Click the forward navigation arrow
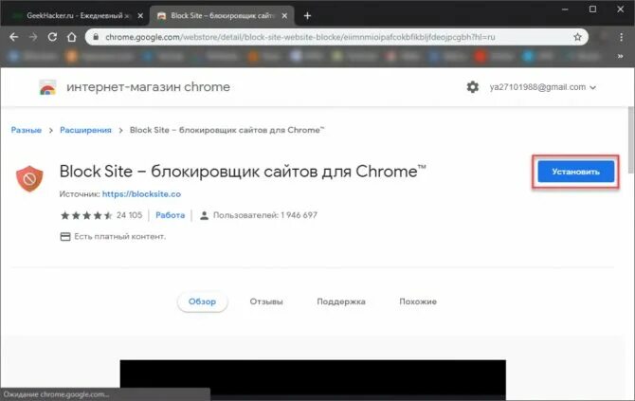Viewport: 635px width, 401px height. 33,37
